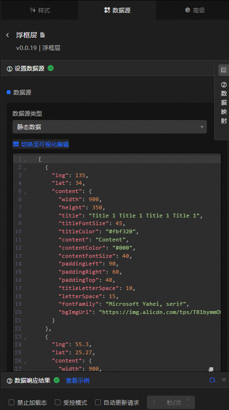Fold code at line 2
This screenshot has width=229, height=410.
25,169
